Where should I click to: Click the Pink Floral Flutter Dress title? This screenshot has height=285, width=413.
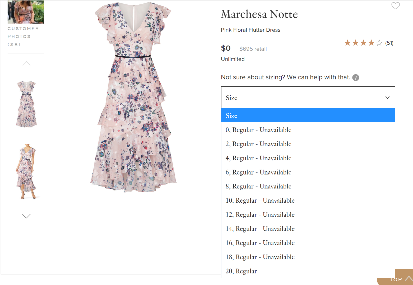pos(250,30)
